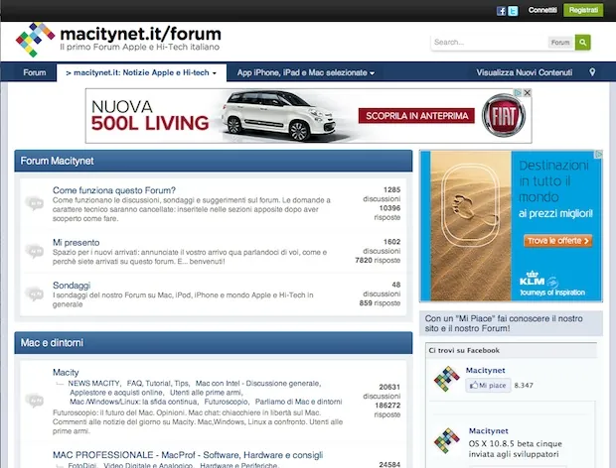Open Utenti alle prime armi subforum
The width and height of the screenshot is (616, 468).
pyautogui.click(x=207, y=393)
